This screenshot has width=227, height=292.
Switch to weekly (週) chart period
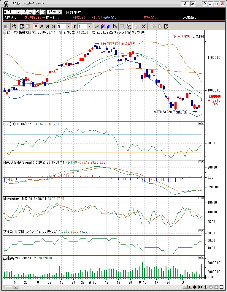coord(42,26)
